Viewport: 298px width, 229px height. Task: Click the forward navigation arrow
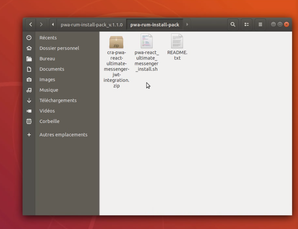coord(42,25)
